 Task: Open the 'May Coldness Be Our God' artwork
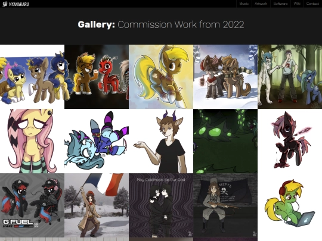coord(161,205)
